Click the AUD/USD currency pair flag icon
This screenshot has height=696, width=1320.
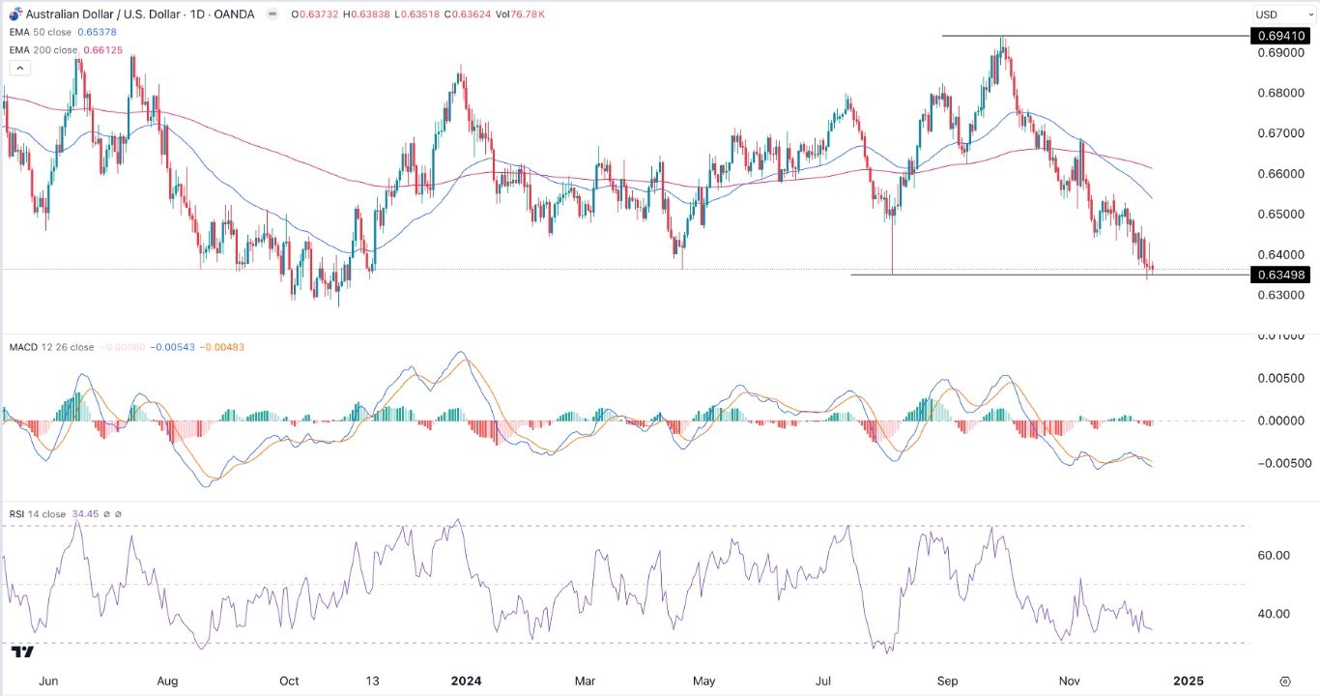(15, 14)
